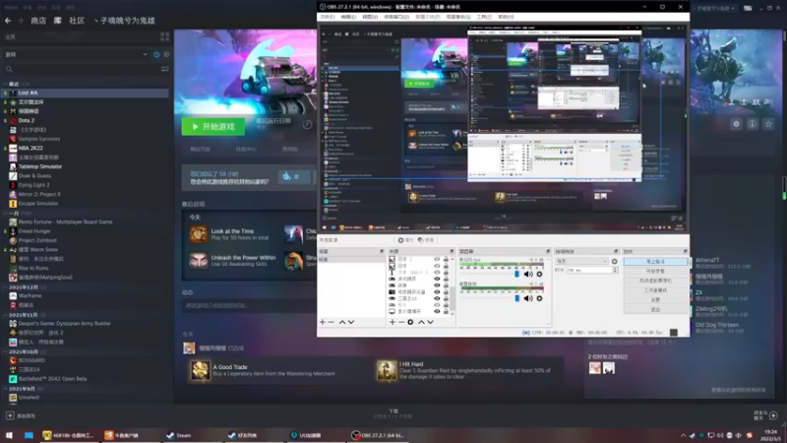Toggle the recent-activity clock filter in Steam library
The height and width of the screenshot is (443, 787).
pyautogui.click(x=156, y=54)
